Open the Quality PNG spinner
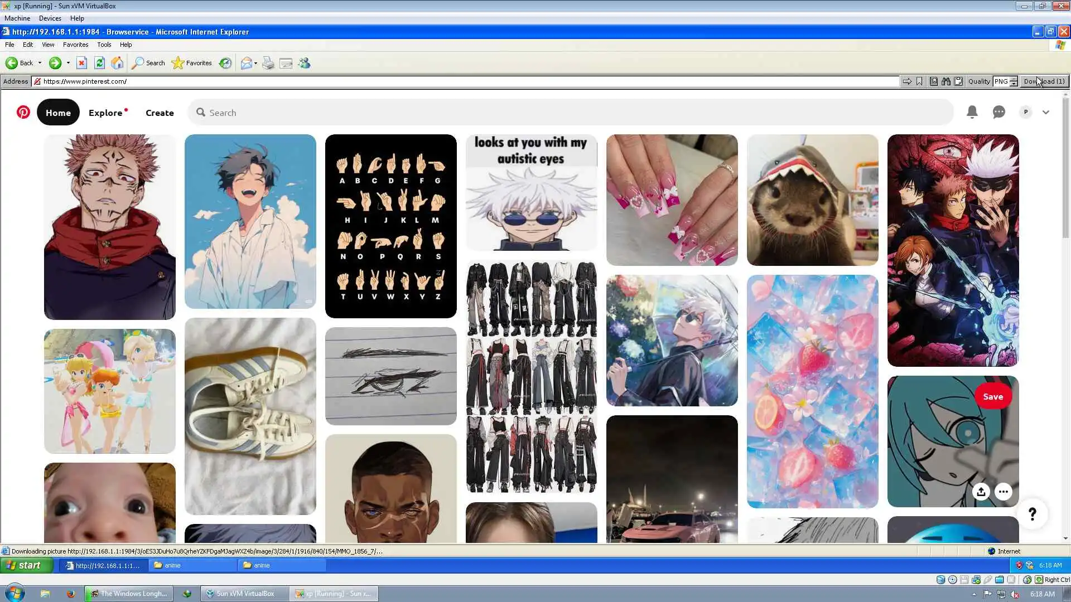1071x602 pixels. 1014,81
